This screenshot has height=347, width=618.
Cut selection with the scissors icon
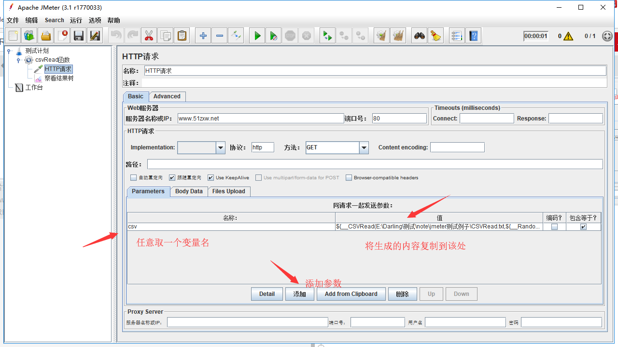click(149, 36)
